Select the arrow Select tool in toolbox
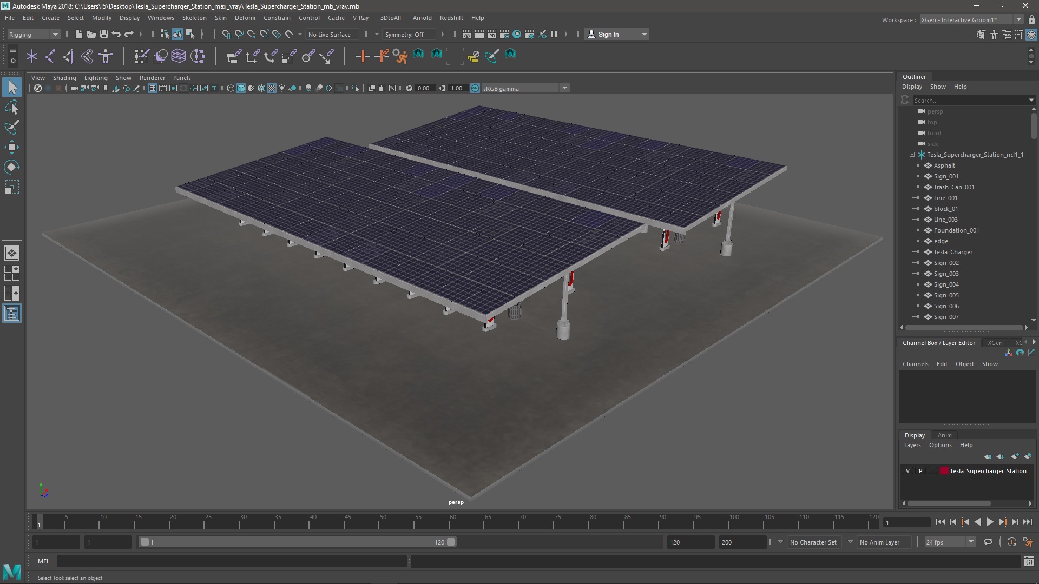The image size is (1039, 584). [x=12, y=87]
